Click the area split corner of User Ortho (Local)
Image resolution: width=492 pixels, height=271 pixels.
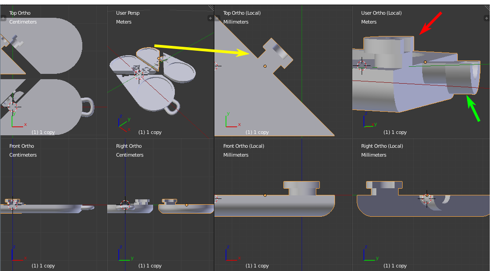(489, 8)
